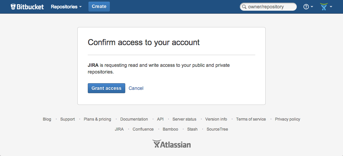Open the Support footer link
Screen dimensions: 343x156
pyautogui.click(x=68, y=119)
